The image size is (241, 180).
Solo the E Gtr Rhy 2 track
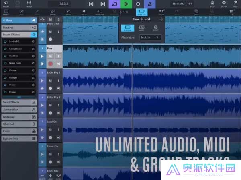pos(59,105)
